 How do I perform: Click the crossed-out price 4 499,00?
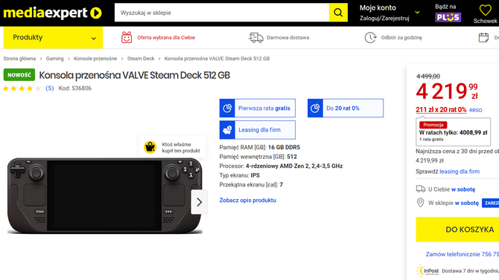click(428, 76)
